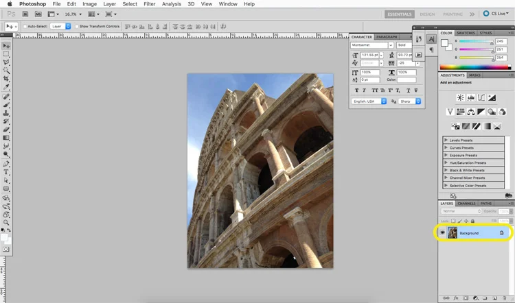The image size is (515, 303).
Task: Select the Path Selection tool
Action: point(6,180)
